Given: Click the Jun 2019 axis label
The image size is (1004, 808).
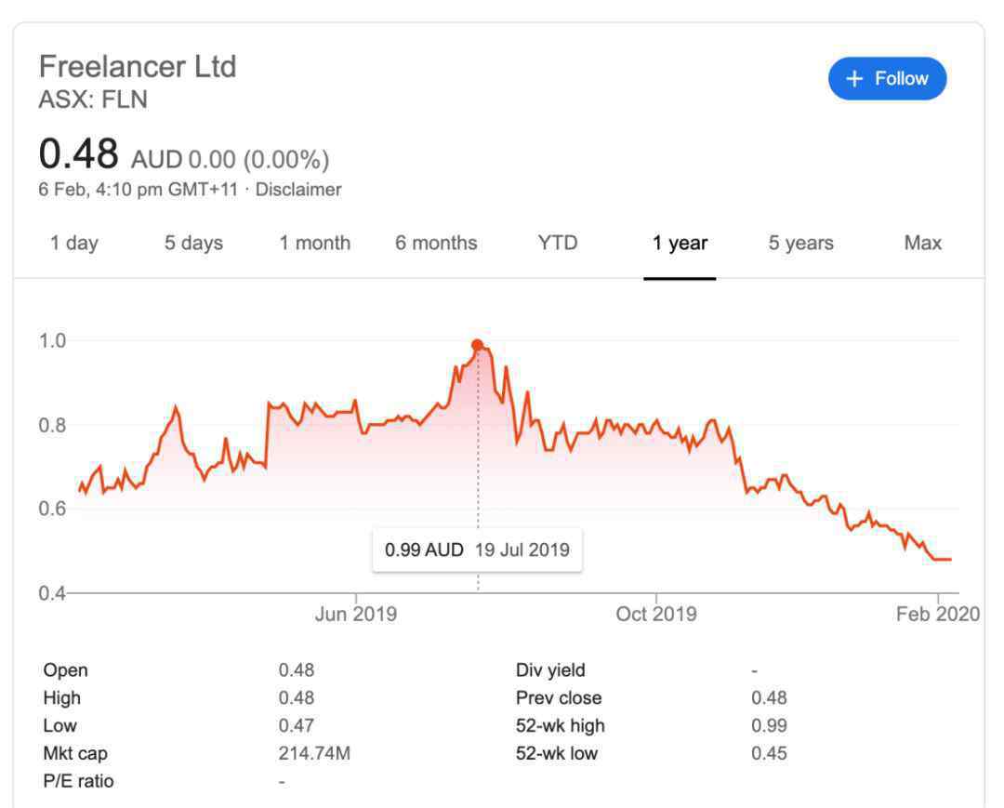Looking at the screenshot, I should click(x=356, y=615).
